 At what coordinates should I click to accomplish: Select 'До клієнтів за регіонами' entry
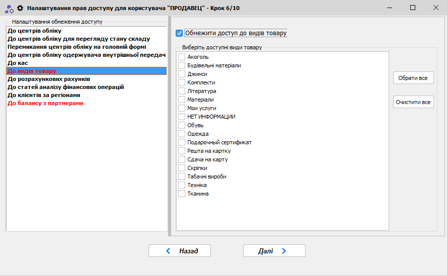44,95
